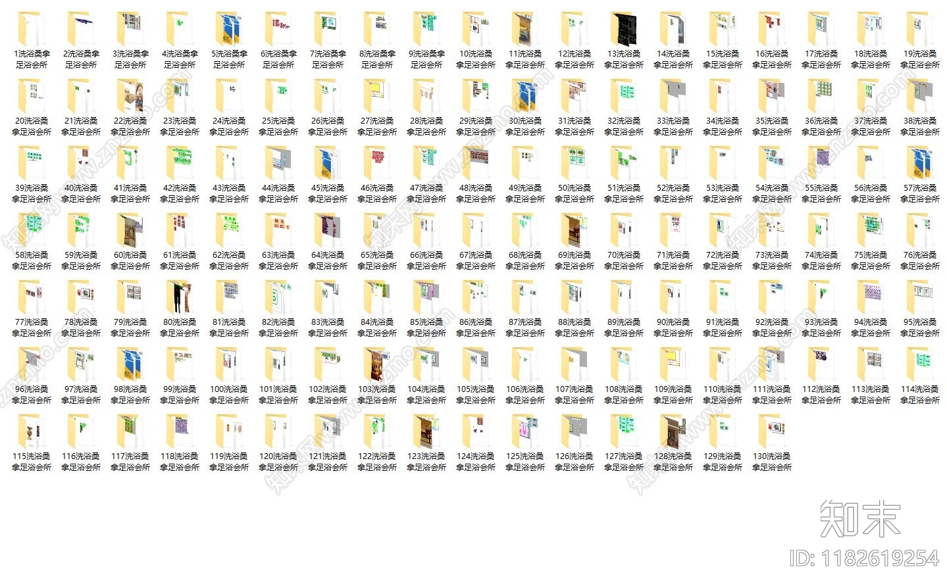The width and height of the screenshot is (947, 584).
Task: Open folder 45洗浴桑拿足浴会所
Action: tap(328, 175)
